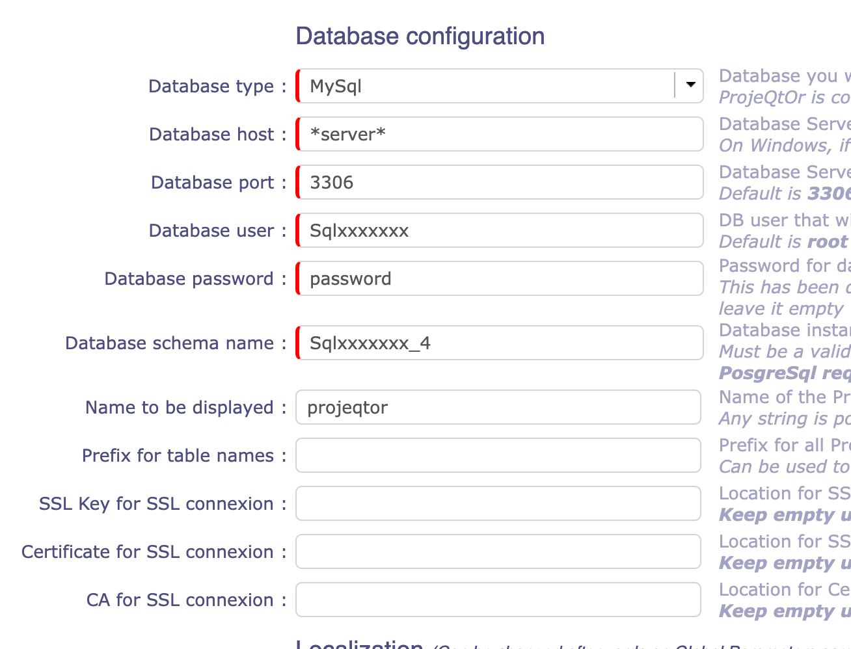Select the CA for SSL connexion field
Image resolution: width=851 pixels, height=649 pixels.
[498, 600]
